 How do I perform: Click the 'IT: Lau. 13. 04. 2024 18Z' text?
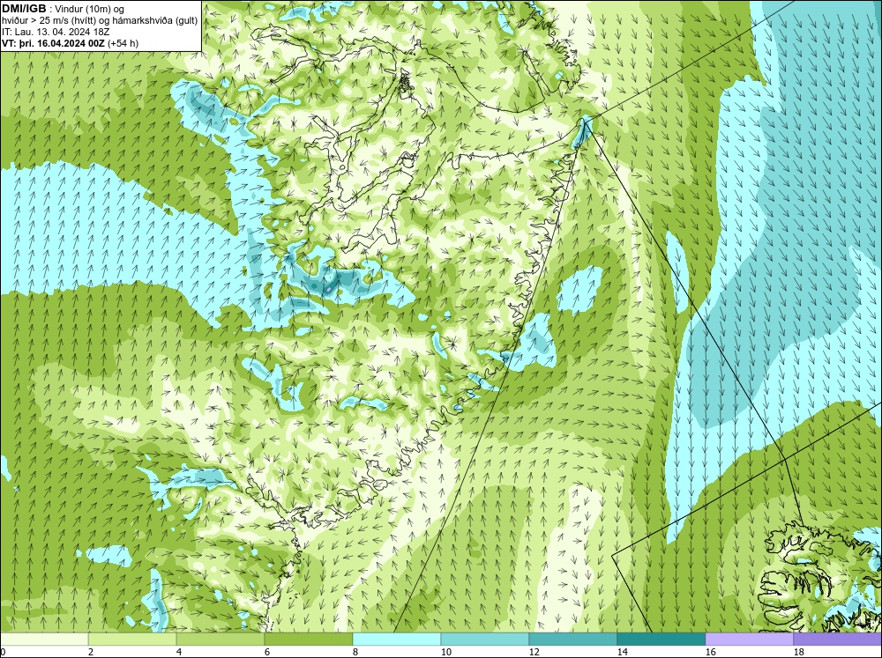click(56, 32)
